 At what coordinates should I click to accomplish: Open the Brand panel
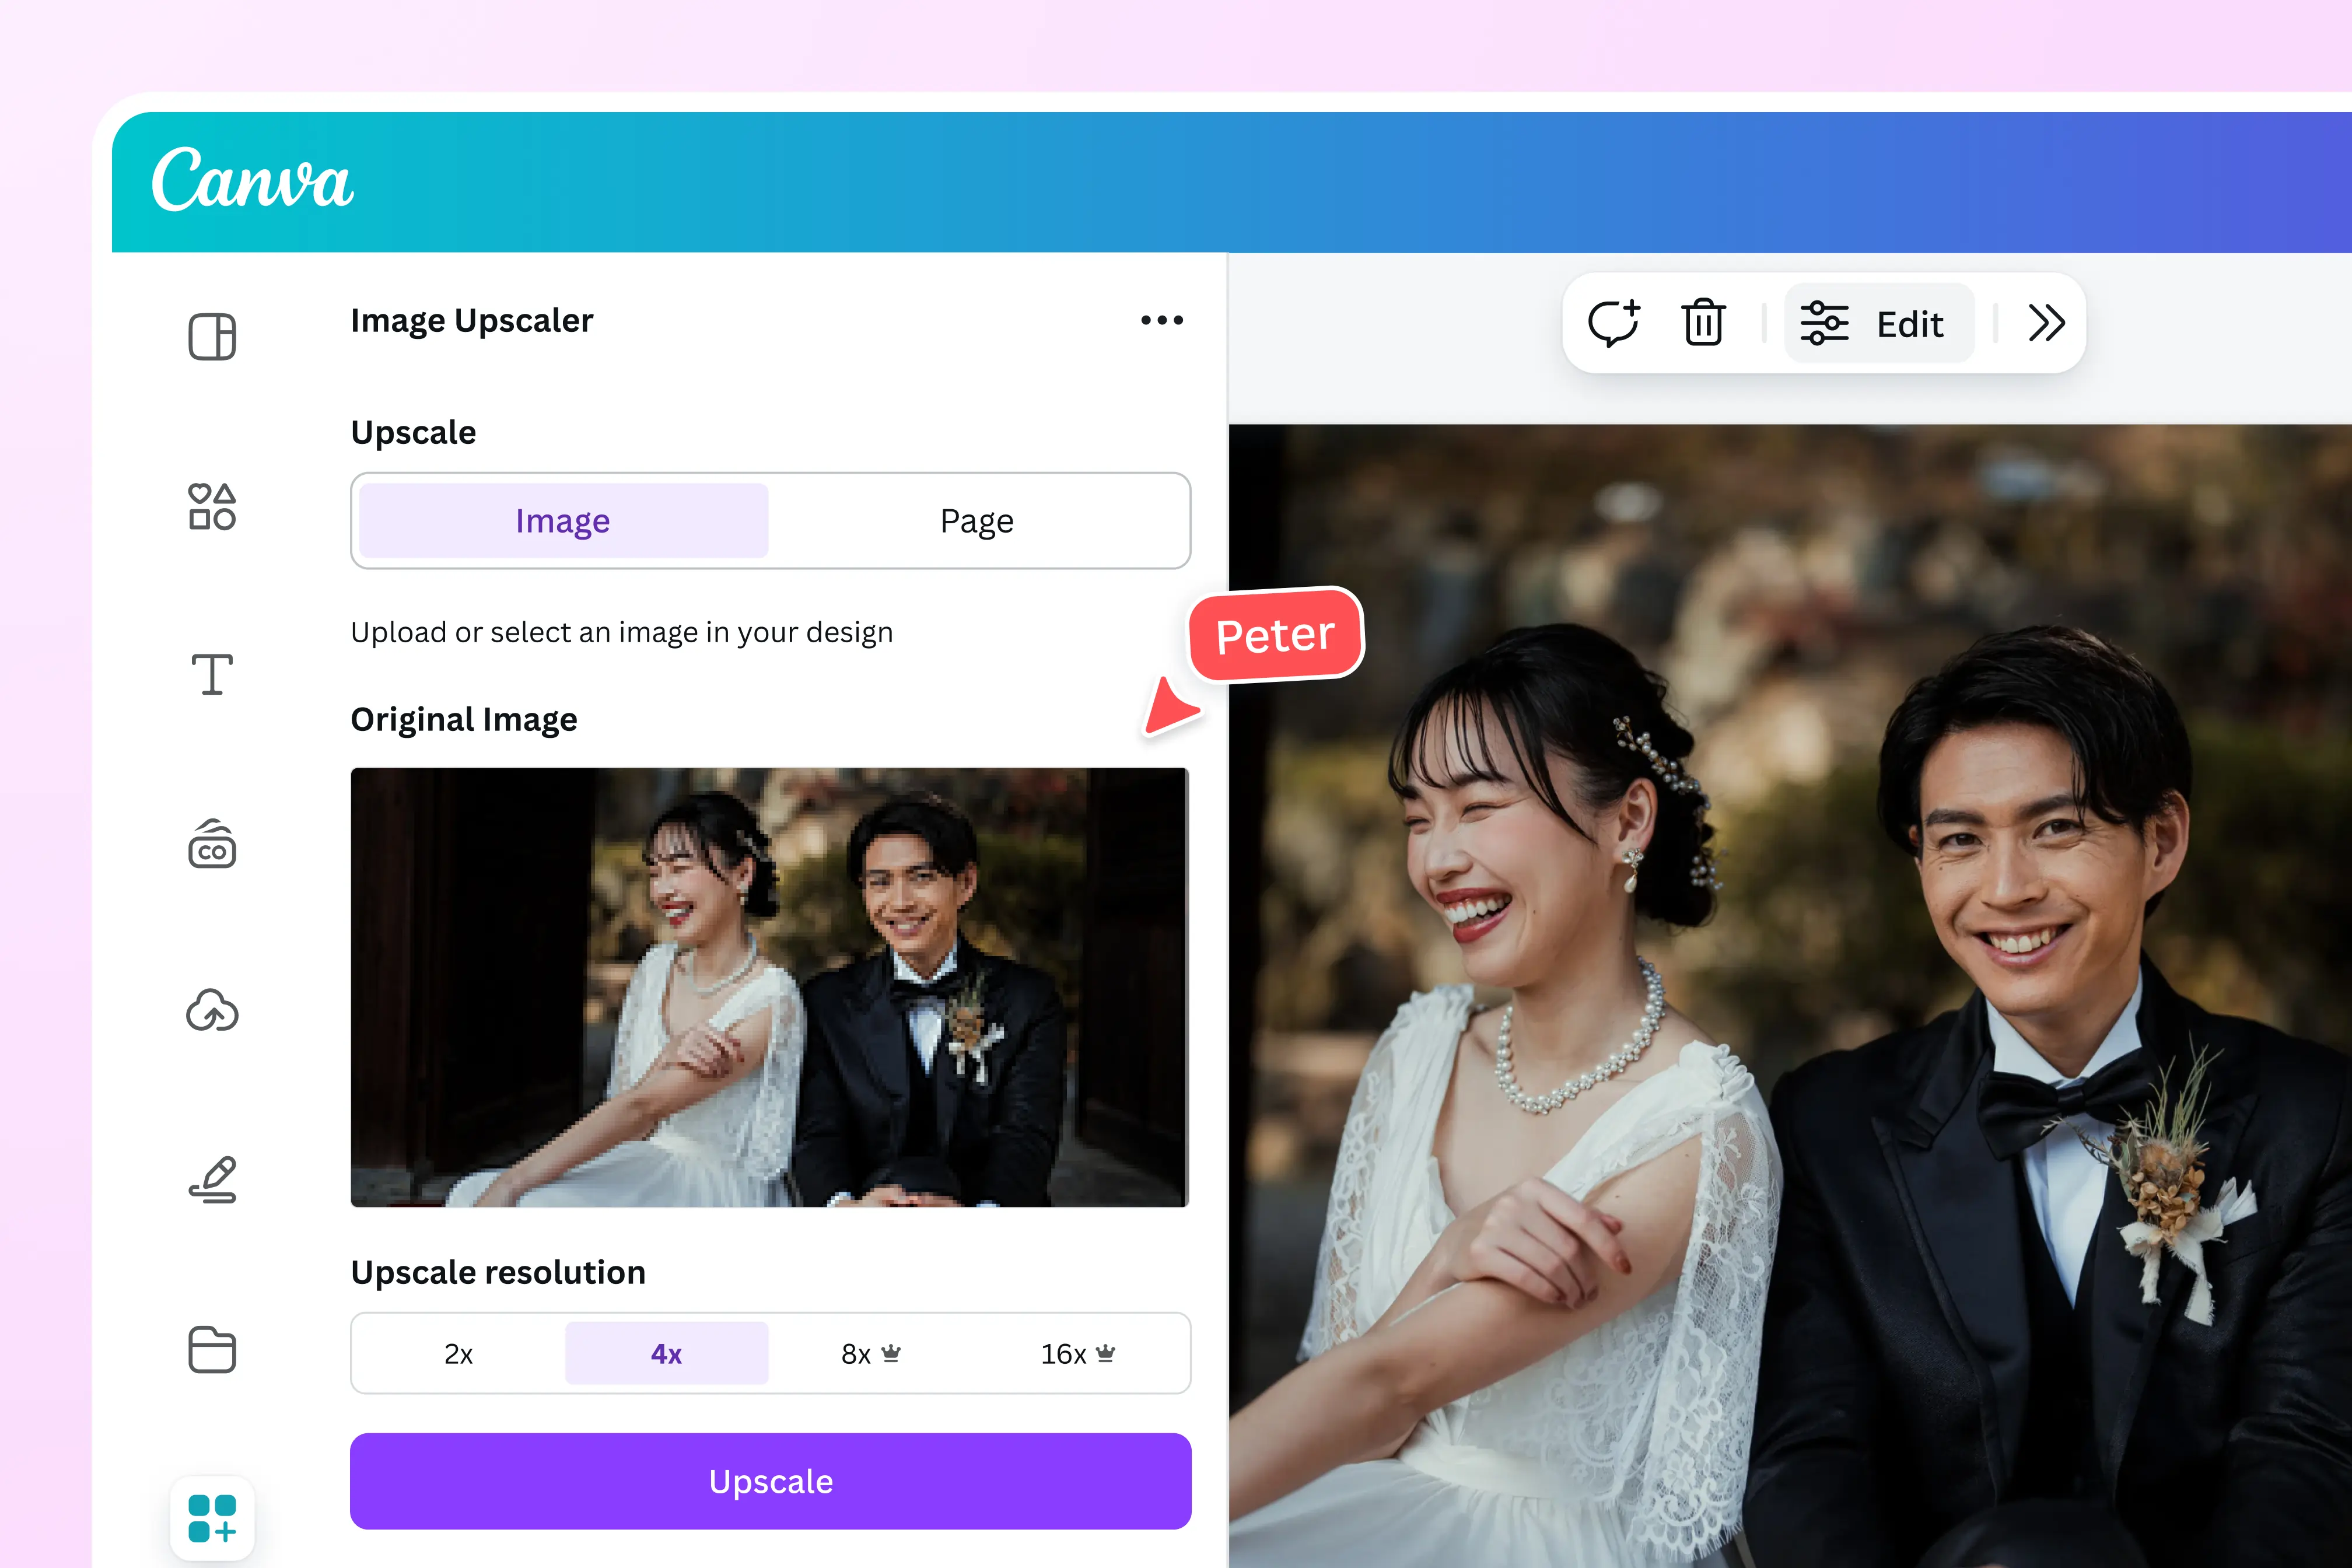click(x=211, y=845)
